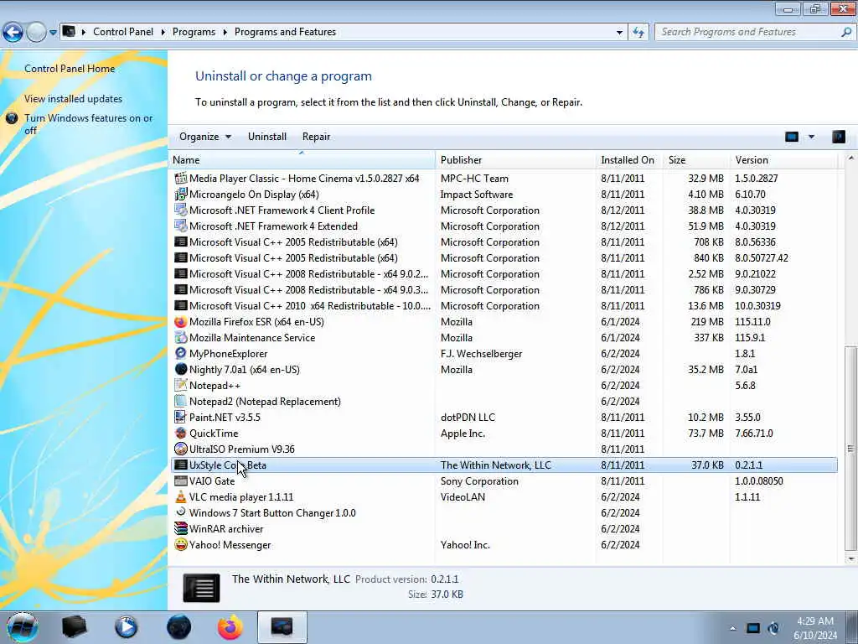Image resolution: width=858 pixels, height=644 pixels.
Task: Click the change view icon in toolbar
Action: click(792, 137)
